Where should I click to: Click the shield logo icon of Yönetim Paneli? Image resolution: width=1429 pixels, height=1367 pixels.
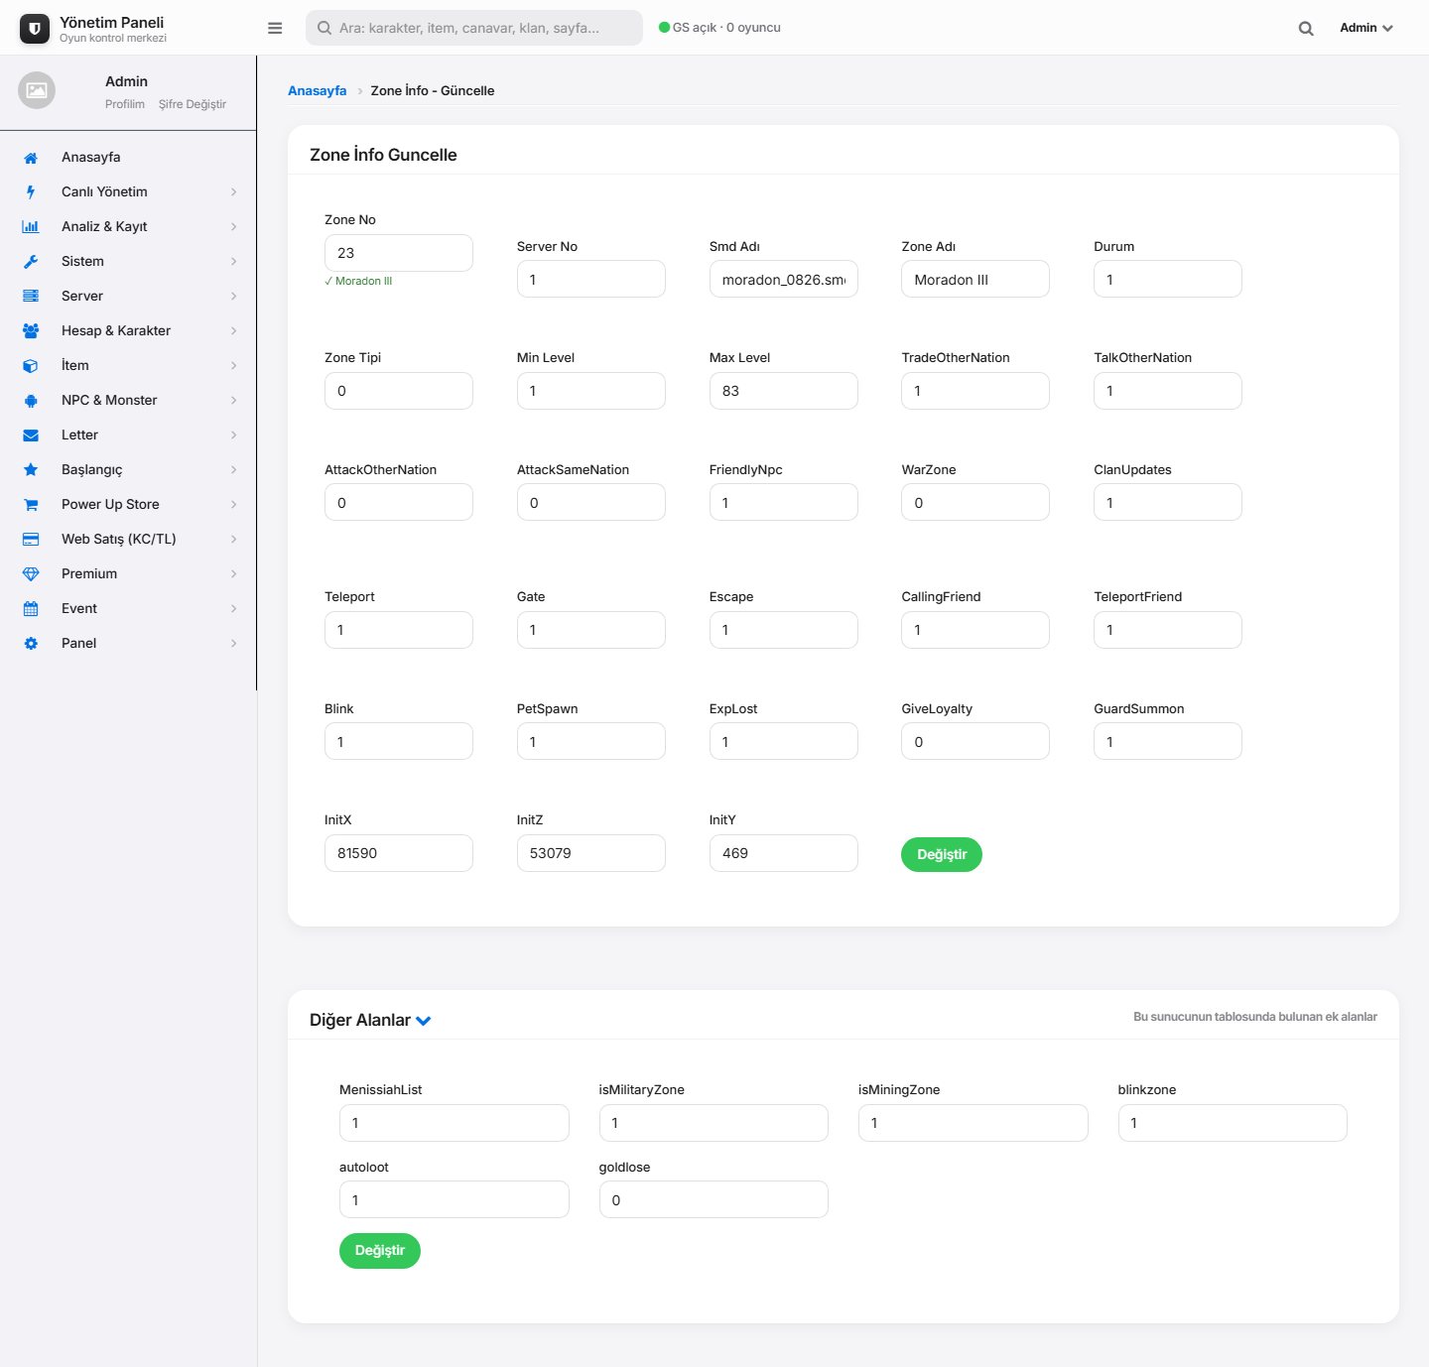pyautogui.click(x=35, y=29)
